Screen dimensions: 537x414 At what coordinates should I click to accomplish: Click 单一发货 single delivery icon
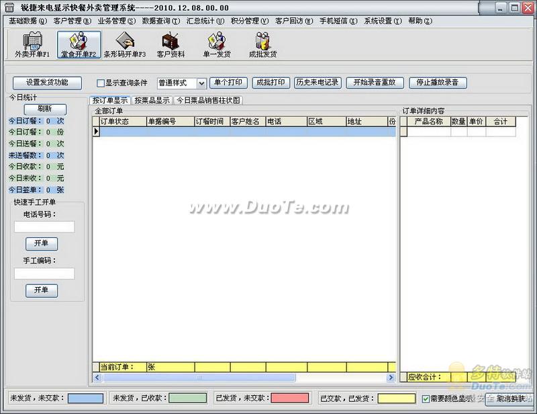[x=217, y=44]
